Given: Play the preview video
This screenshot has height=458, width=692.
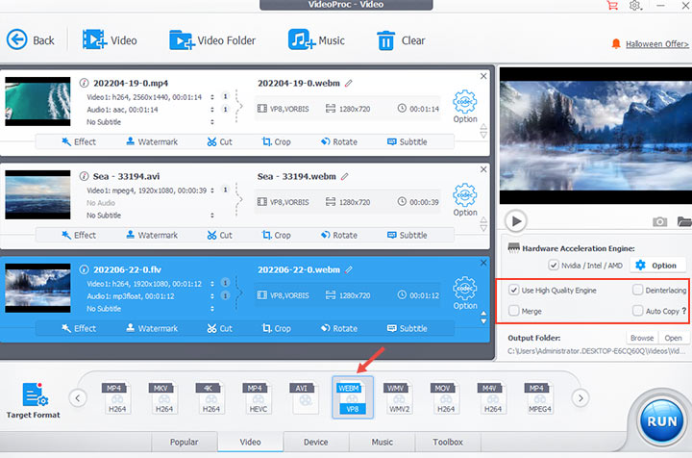Looking at the screenshot, I should pyautogui.click(x=516, y=221).
